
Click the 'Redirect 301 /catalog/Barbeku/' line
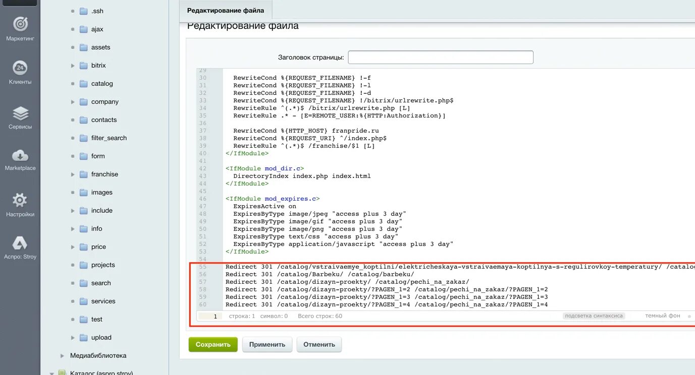320,274
